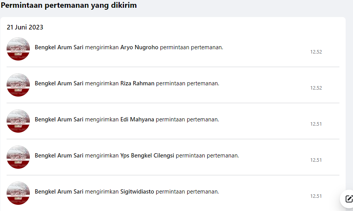The height and width of the screenshot is (211, 353).
Task: Click Bengkel Arum Sari name in Sigitwidiasto row
Action: coord(59,192)
